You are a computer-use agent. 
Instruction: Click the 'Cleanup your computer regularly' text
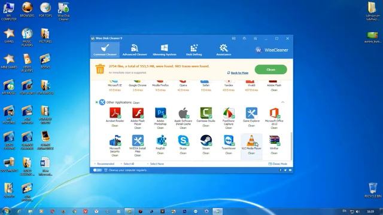click(127, 170)
